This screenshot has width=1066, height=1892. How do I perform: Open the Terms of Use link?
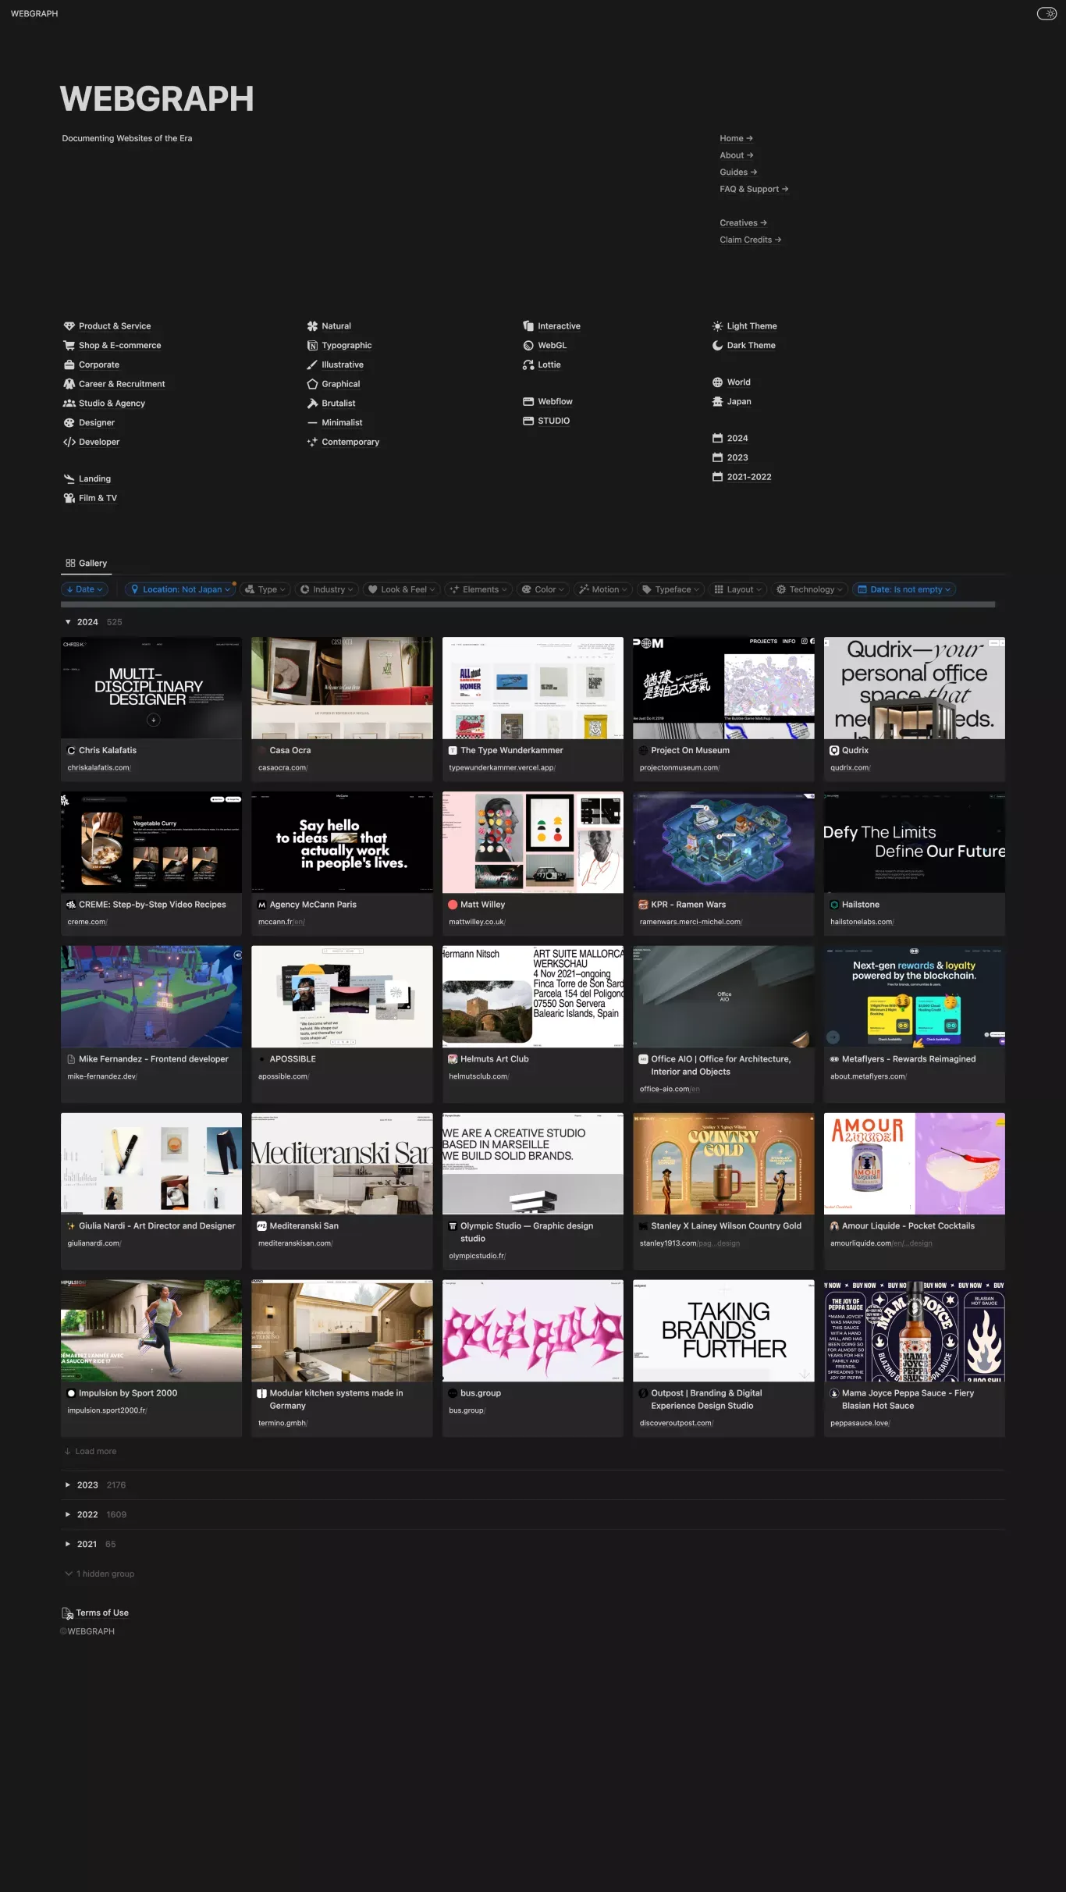tap(102, 1613)
